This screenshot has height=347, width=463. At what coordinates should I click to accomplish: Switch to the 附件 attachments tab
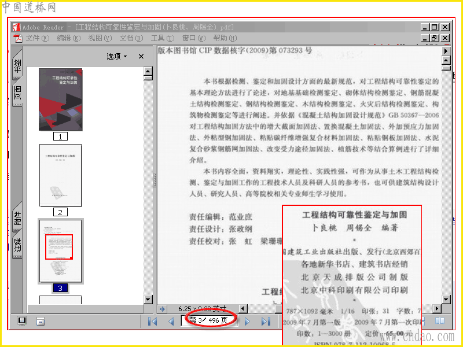[x=17, y=218]
